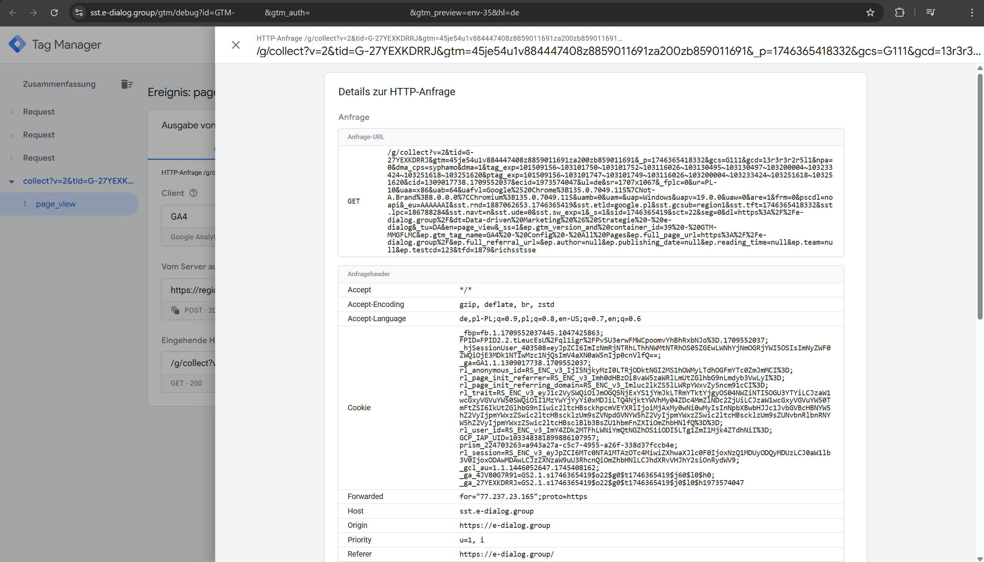This screenshot has height=562, width=984.
Task: Expand the second Request tree item
Action: (12, 136)
